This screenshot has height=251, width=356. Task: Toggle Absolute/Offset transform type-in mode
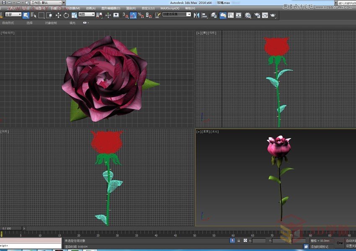tap(245, 241)
